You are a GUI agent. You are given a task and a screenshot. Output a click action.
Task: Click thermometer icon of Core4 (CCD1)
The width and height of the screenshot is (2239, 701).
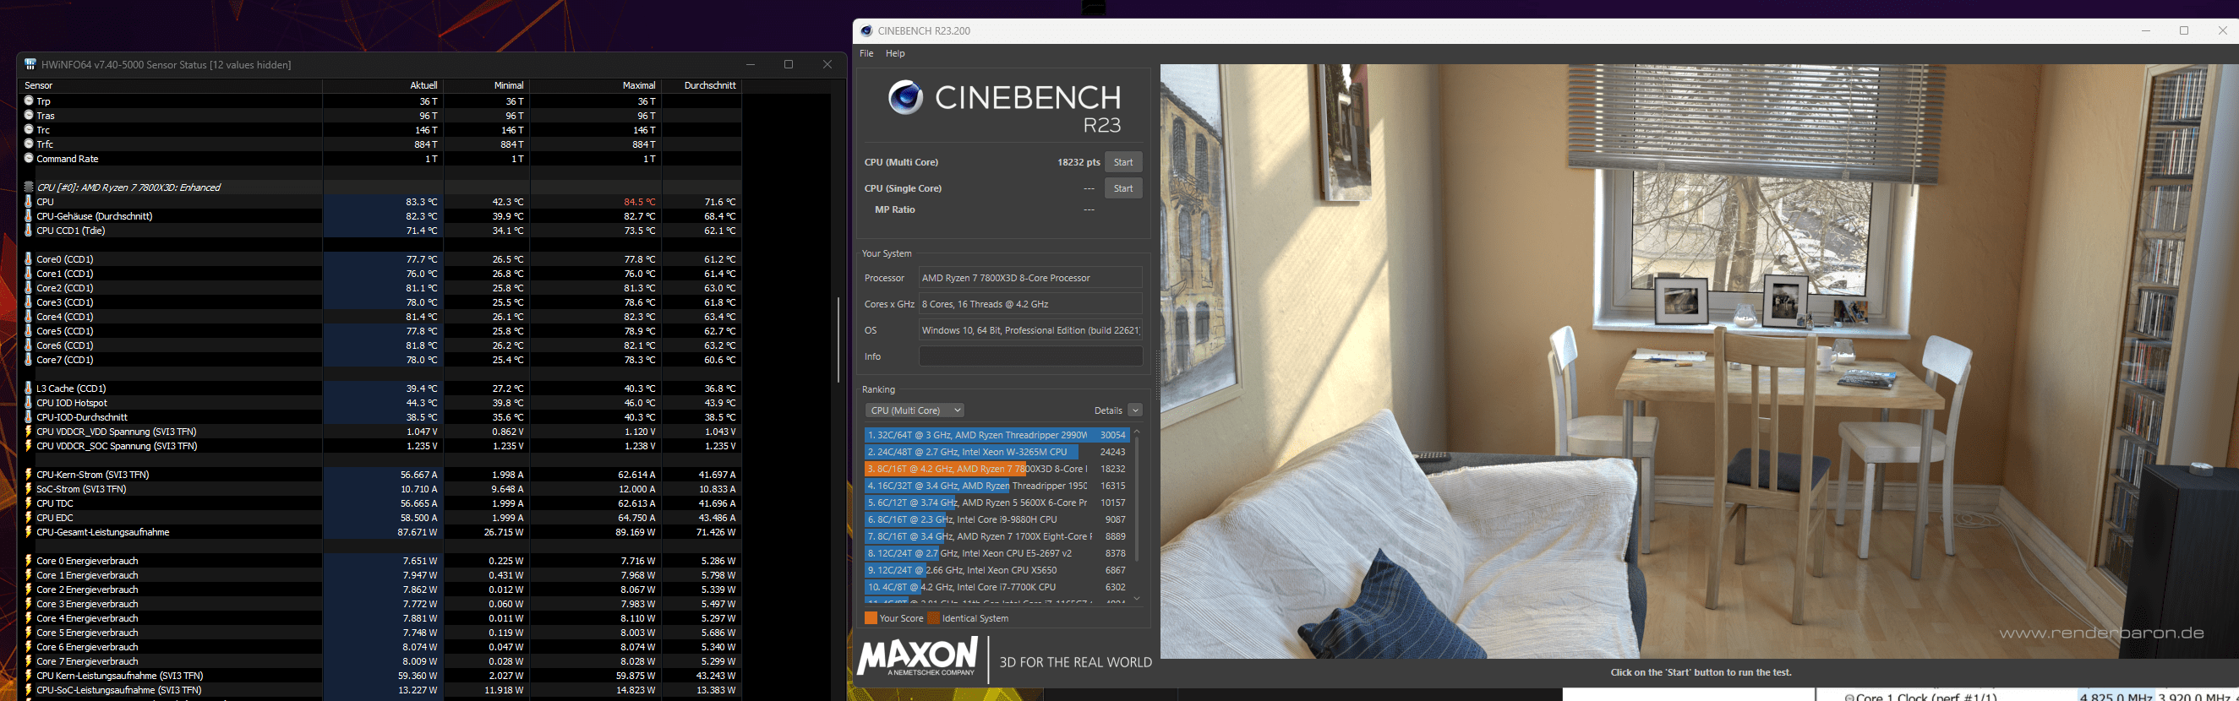[29, 316]
